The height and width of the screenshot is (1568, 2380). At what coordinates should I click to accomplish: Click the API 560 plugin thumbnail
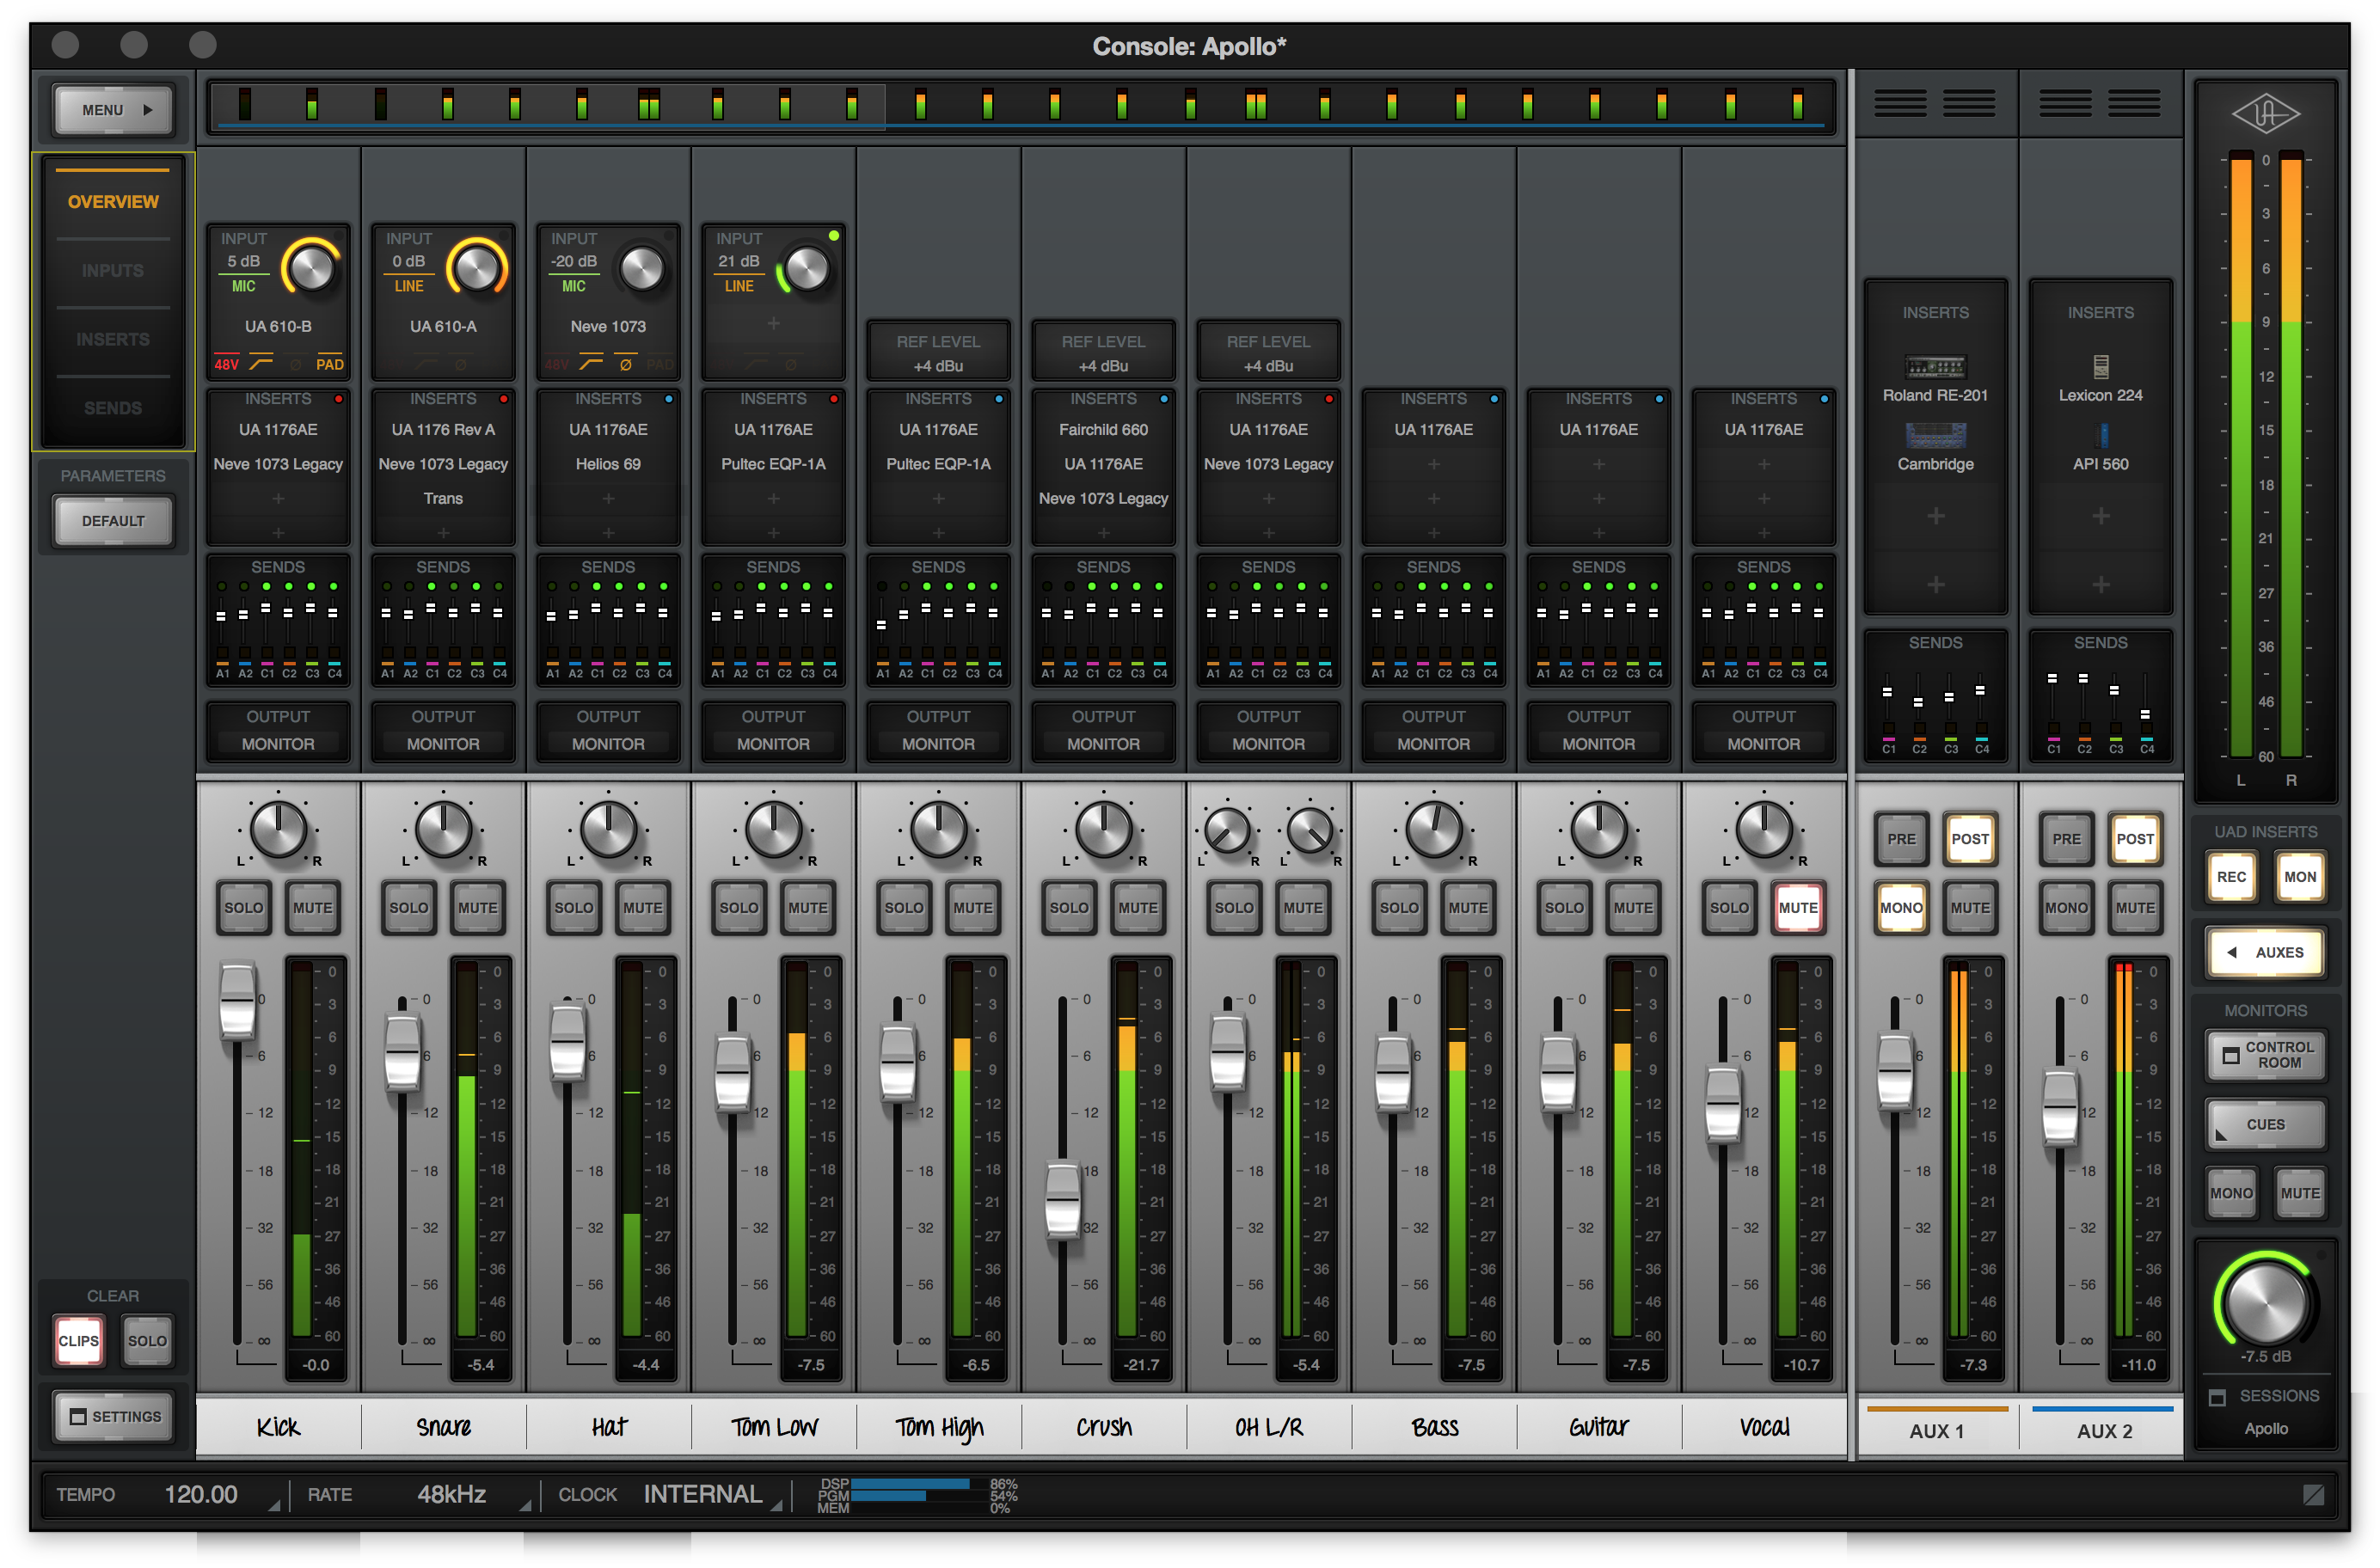(2102, 434)
